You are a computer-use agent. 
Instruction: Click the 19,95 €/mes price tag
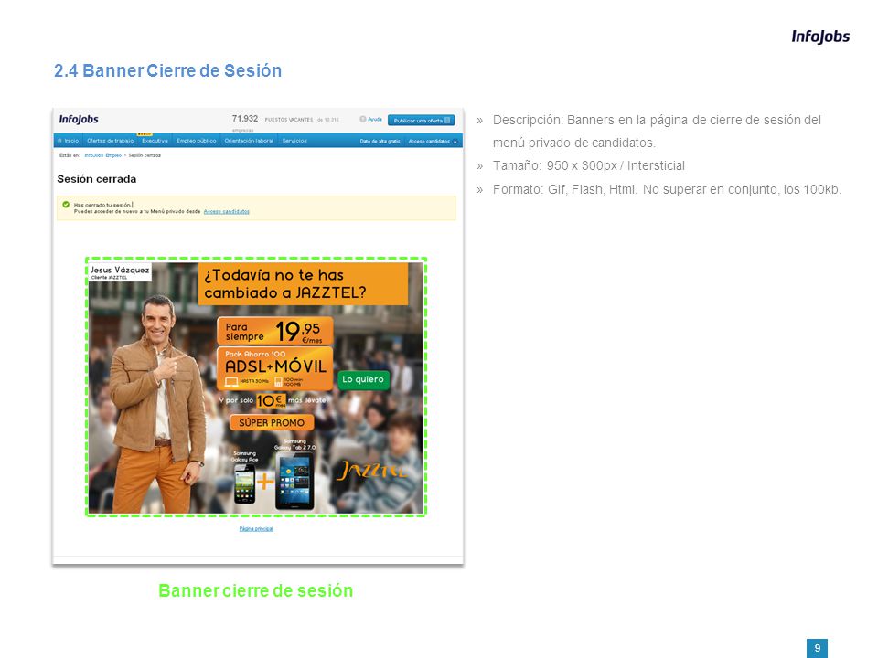click(x=275, y=331)
